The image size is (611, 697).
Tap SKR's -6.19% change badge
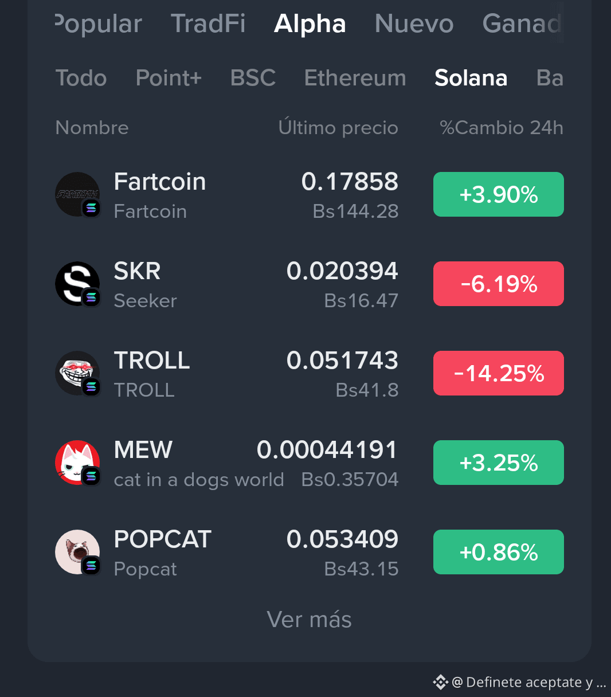pos(499,284)
